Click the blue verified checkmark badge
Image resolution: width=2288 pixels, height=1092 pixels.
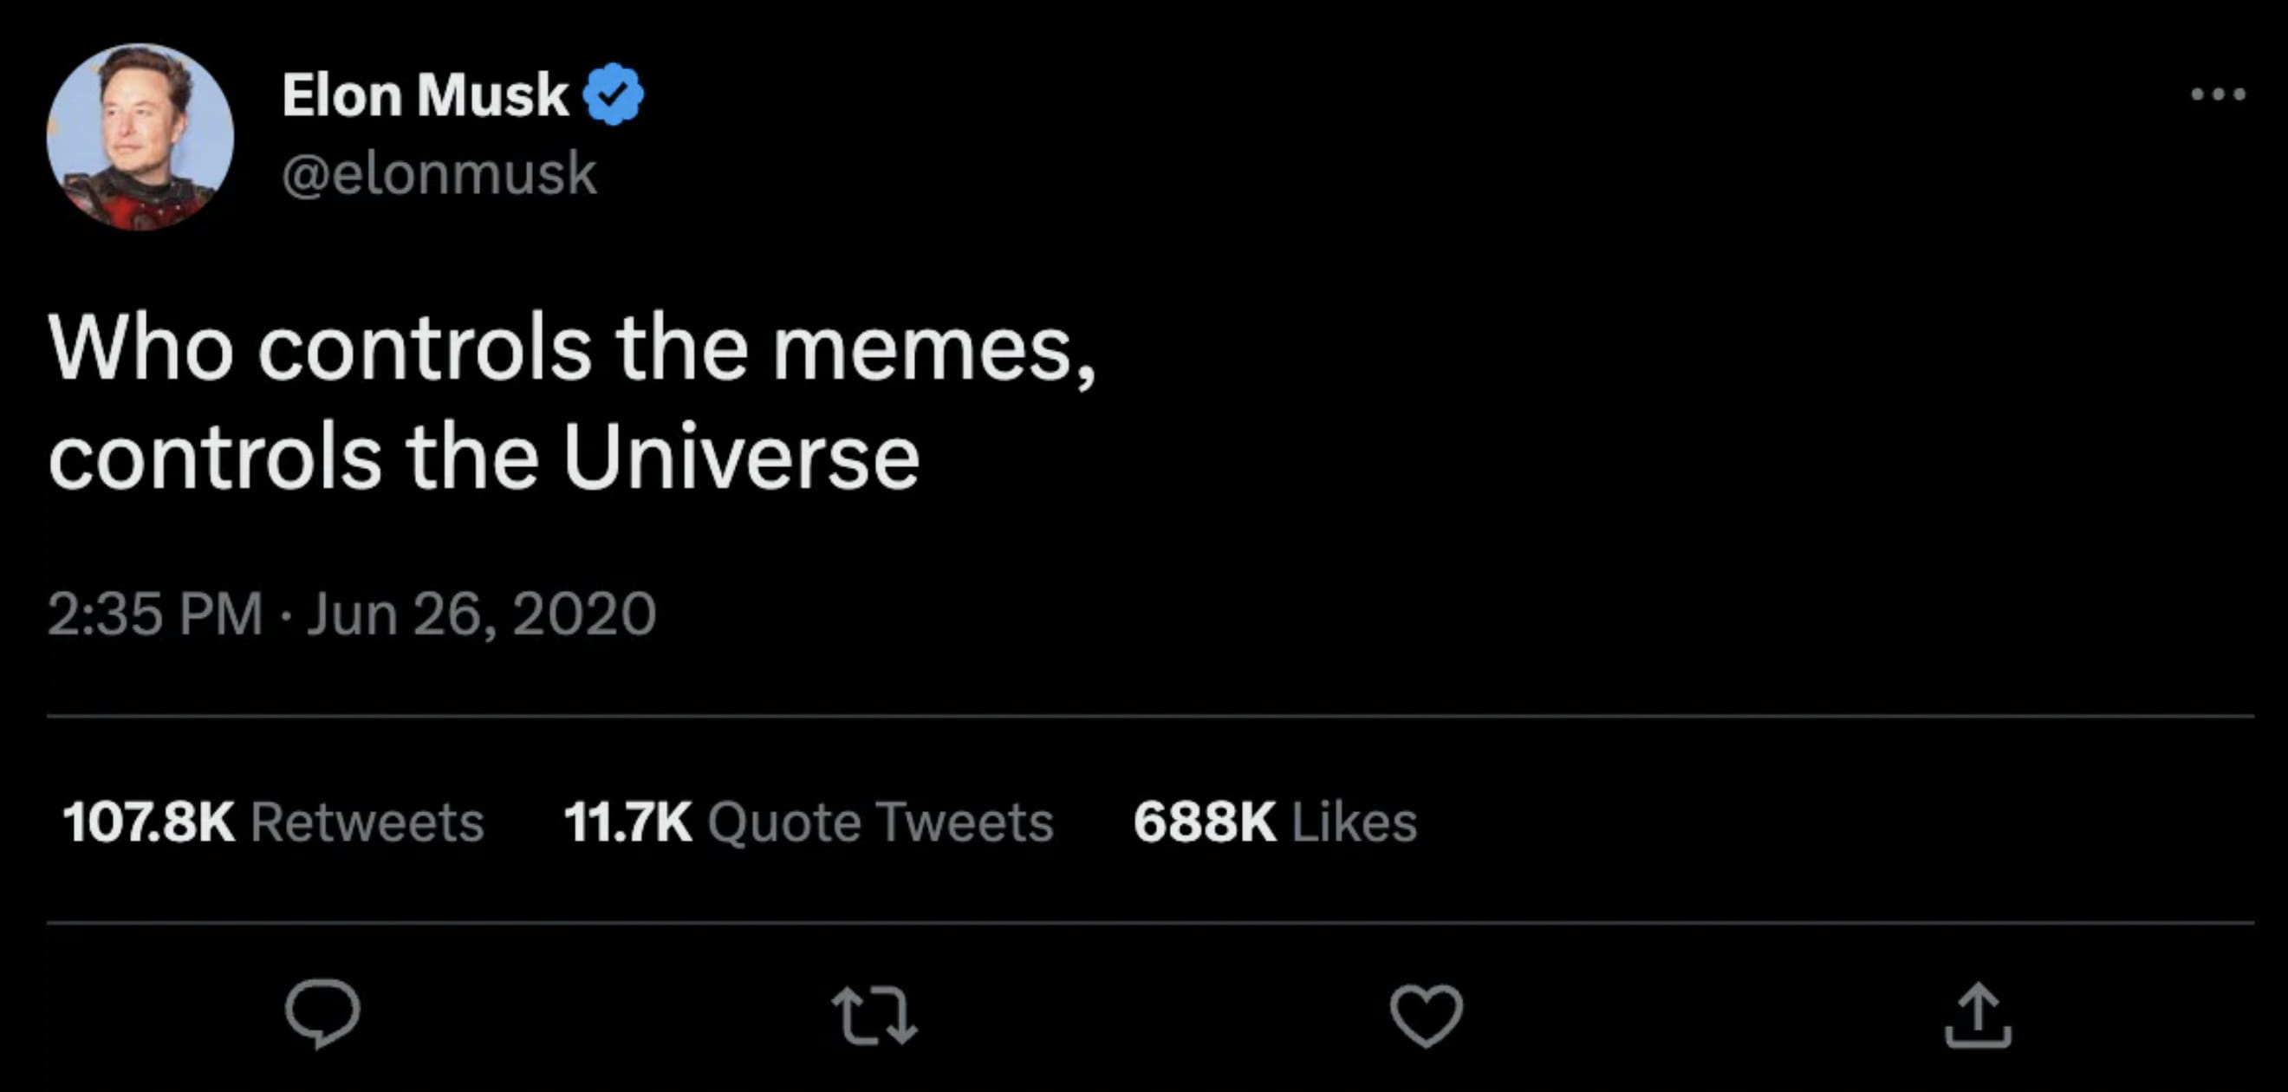click(613, 94)
